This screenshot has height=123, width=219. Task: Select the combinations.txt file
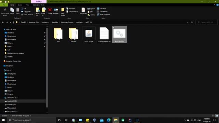click(104, 35)
